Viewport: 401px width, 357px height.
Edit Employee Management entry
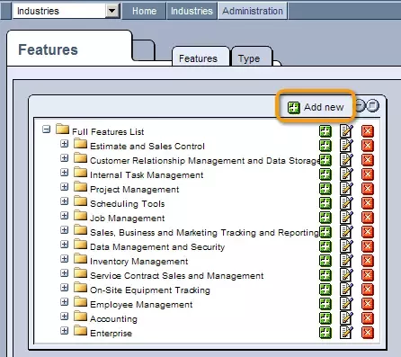[346, 304]
